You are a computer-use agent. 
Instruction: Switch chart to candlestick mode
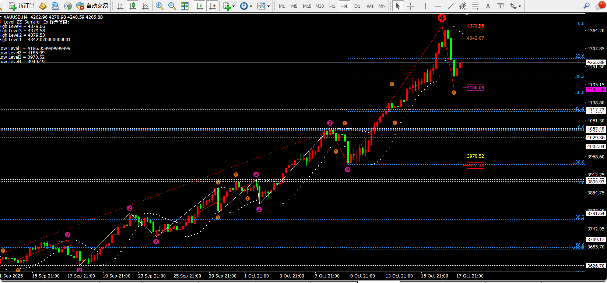click(x=133, y=6)
